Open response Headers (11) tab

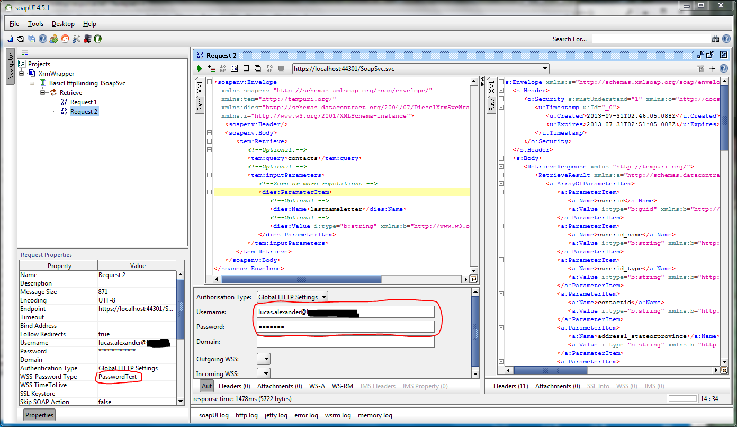pyautogui.click(x=510, y=386)
